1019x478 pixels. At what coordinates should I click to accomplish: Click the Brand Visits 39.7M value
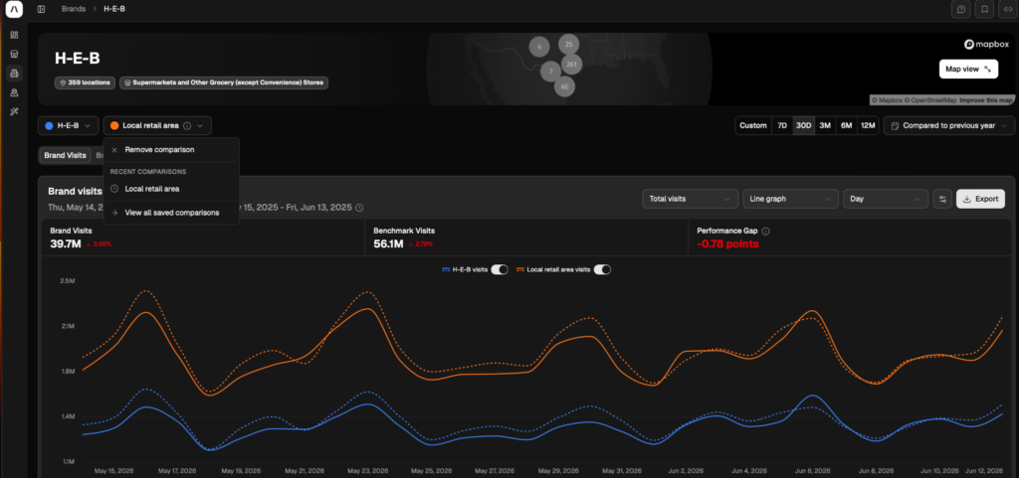pyautogui.click(x=66, y=243)
